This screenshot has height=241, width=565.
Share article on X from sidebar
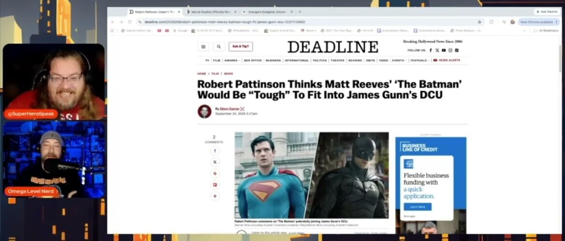pos(215,162)
